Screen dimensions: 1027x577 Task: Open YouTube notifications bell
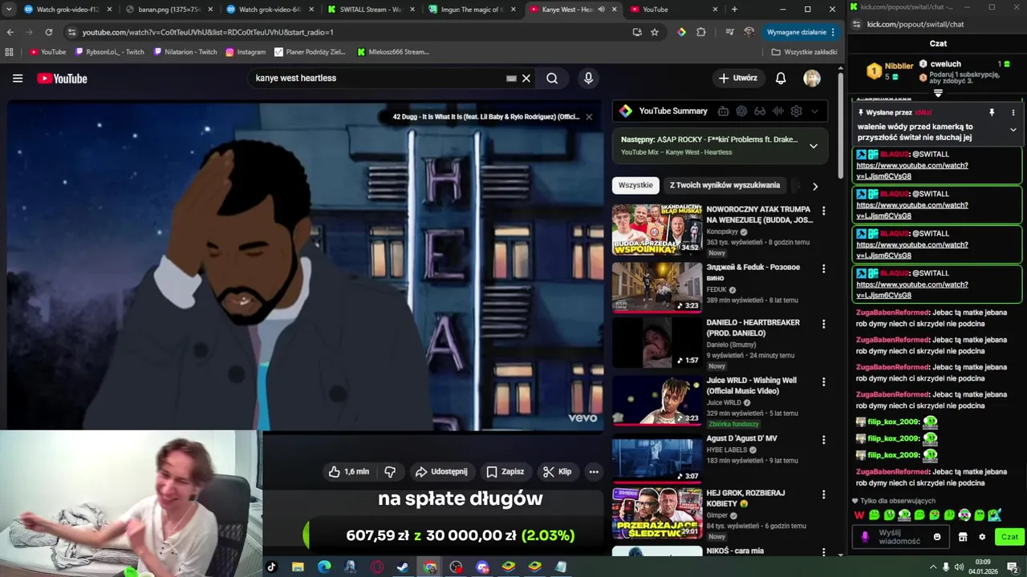(x=781, y=79)
